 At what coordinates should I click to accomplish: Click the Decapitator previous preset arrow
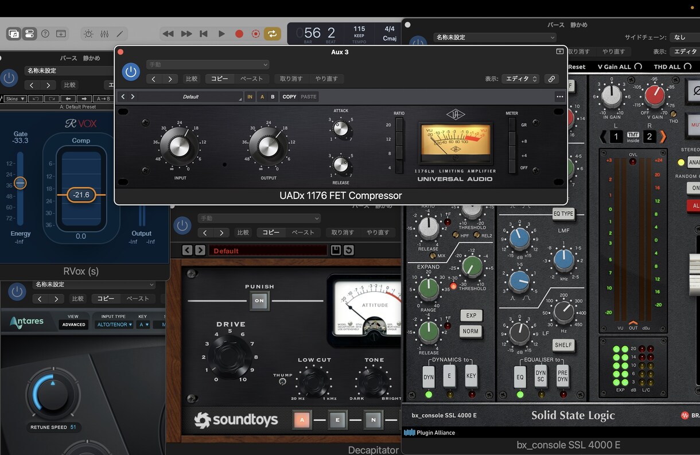point(187,250)
